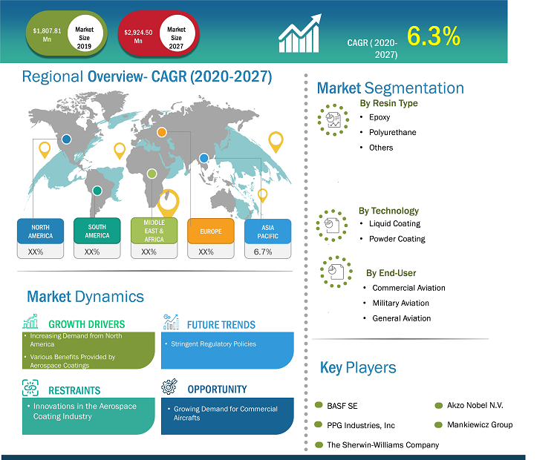Click the By Resin Type report icon
Image resolution: width=557 pixels, height=460 pixels.
(x=333, y=120)
